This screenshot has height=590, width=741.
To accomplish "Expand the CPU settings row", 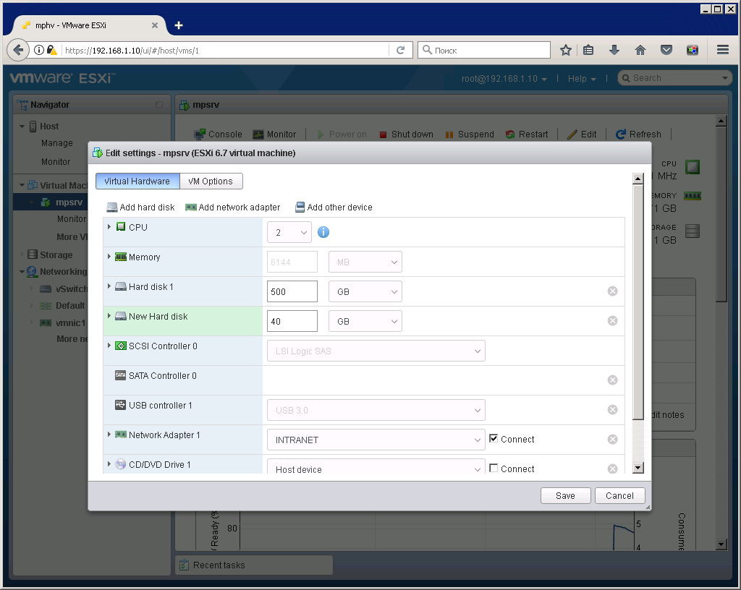I will point(109,227).
